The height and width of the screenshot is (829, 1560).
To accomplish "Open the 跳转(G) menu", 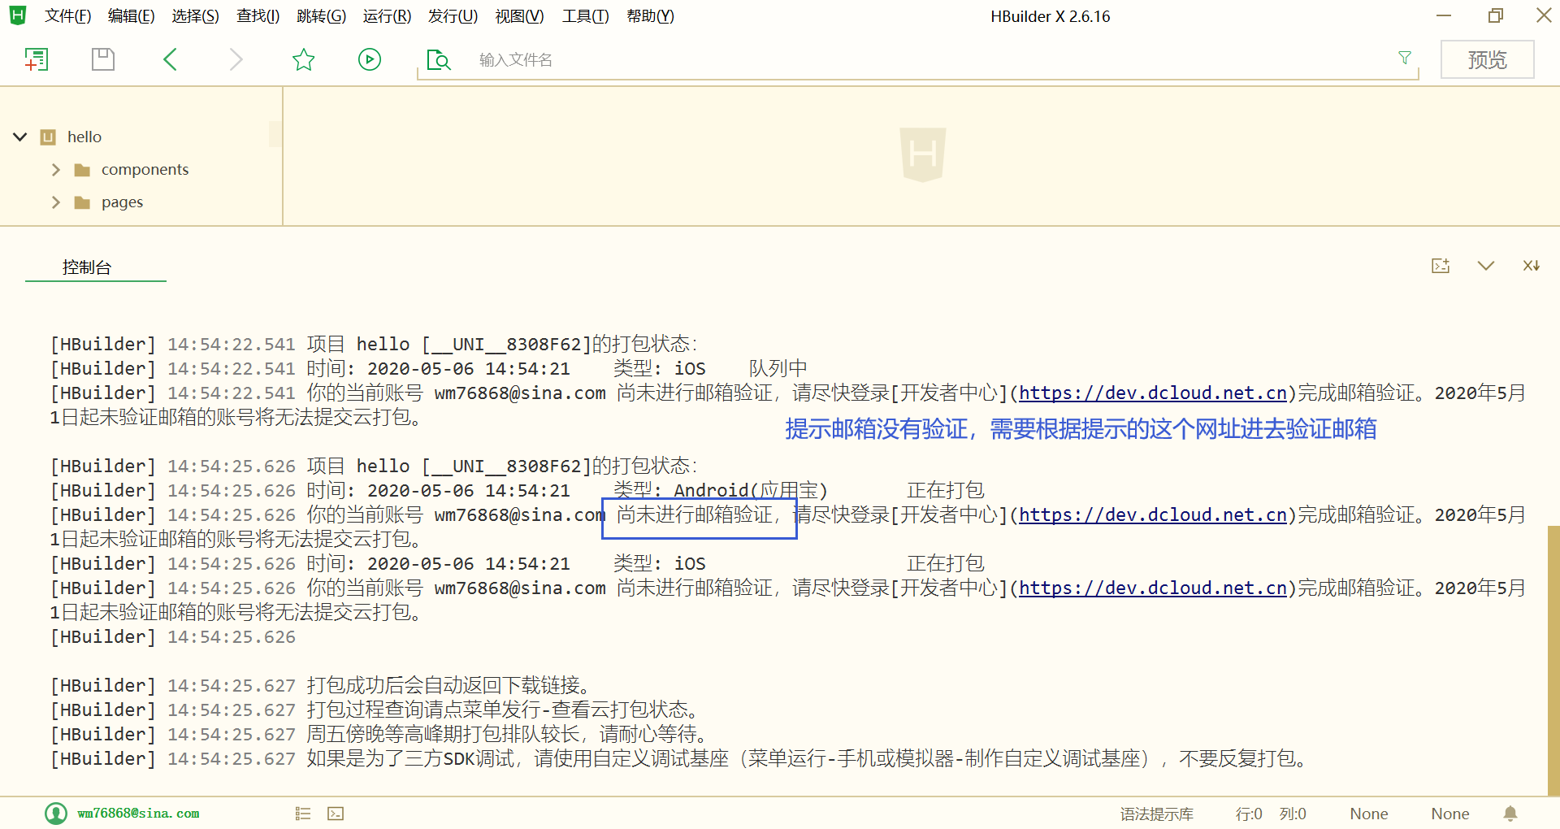I will point(322,16).
